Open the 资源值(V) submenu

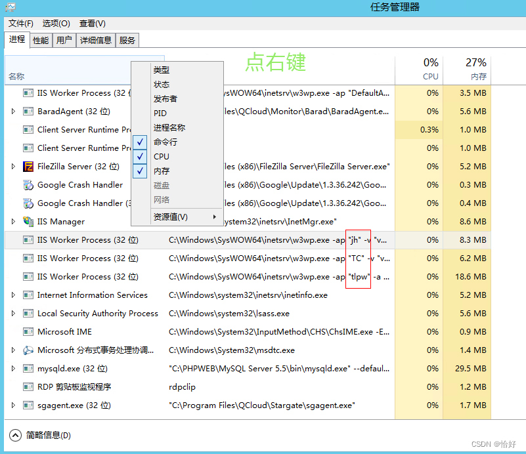tap(177, 217)
